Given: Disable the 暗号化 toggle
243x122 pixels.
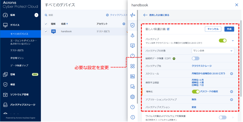Looking at the screenshot, I should pyautogui.click(x=196, y=91).
